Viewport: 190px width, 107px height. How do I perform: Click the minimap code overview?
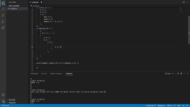181,10
